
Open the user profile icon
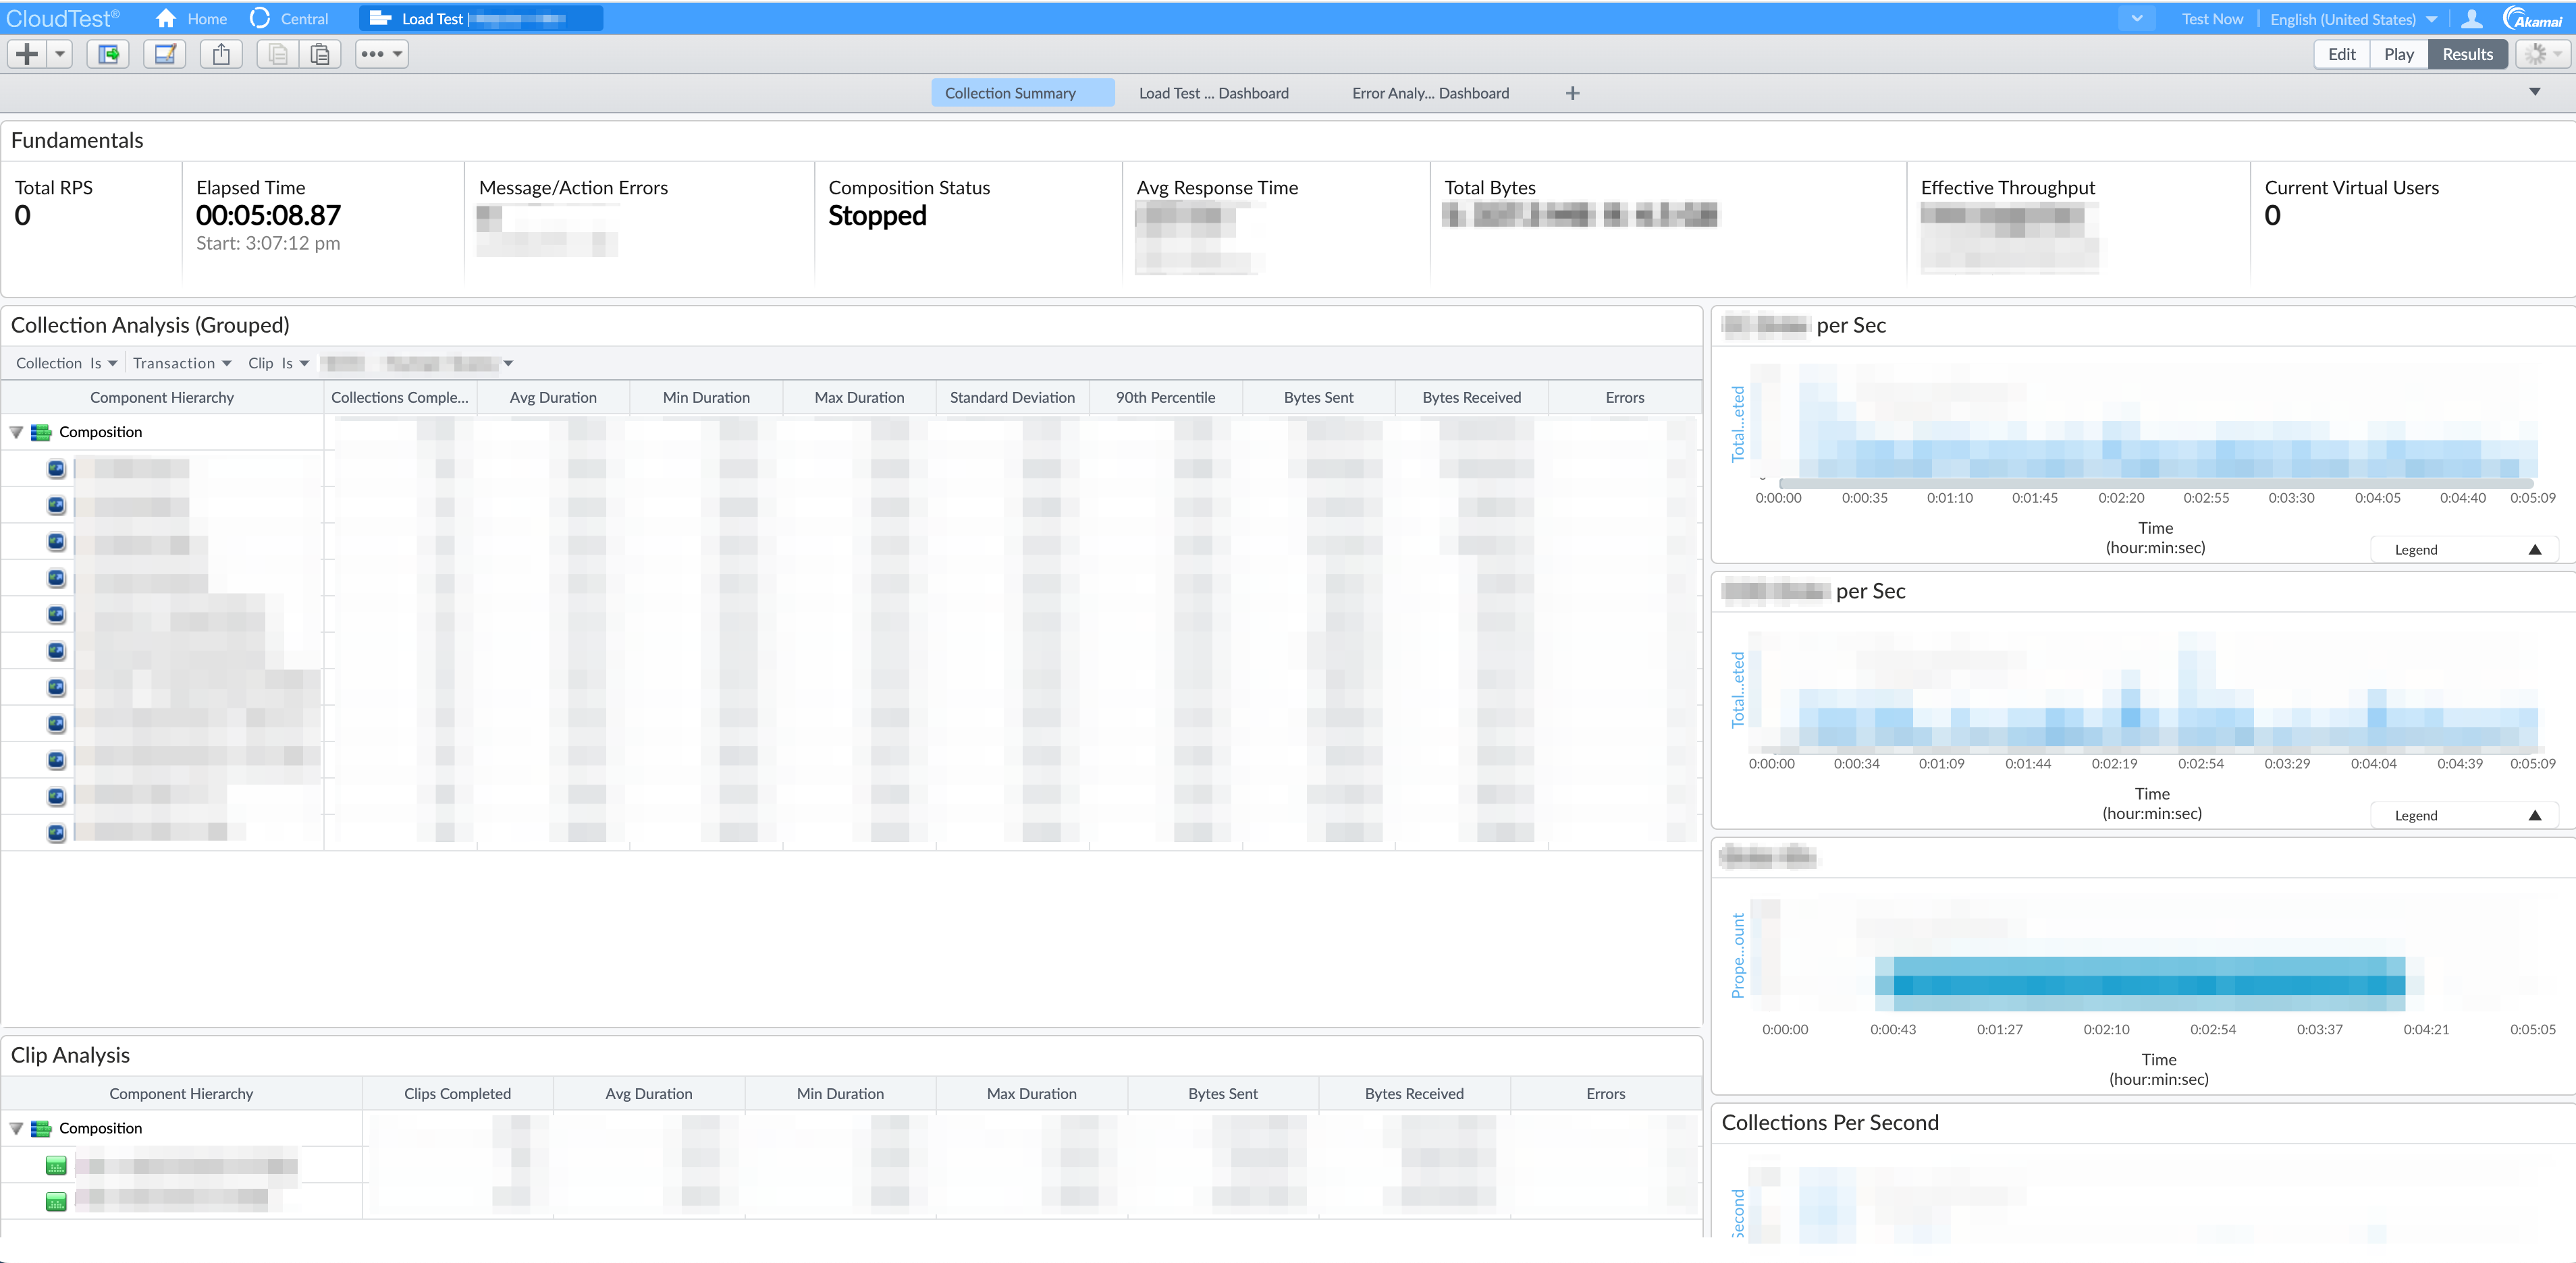coord(2471,19)
